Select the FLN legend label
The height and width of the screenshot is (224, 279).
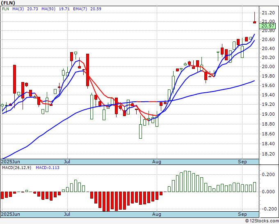pos(5,9)
